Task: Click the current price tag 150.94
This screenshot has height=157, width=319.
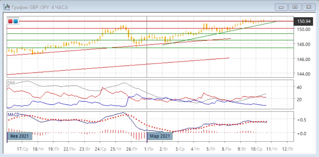Action: (303, 21)
